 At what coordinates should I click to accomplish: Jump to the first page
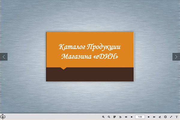click(126, 117)
